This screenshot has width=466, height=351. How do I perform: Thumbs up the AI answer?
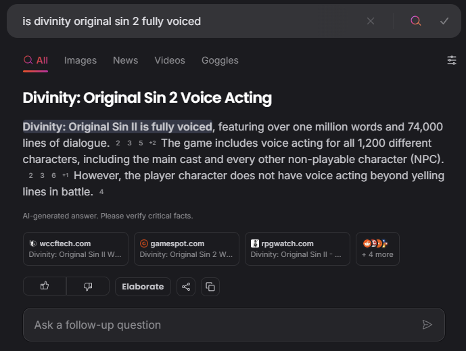(45, 286)
